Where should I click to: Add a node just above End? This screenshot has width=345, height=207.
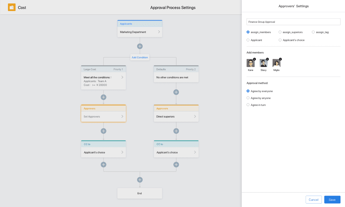point(140,180)
